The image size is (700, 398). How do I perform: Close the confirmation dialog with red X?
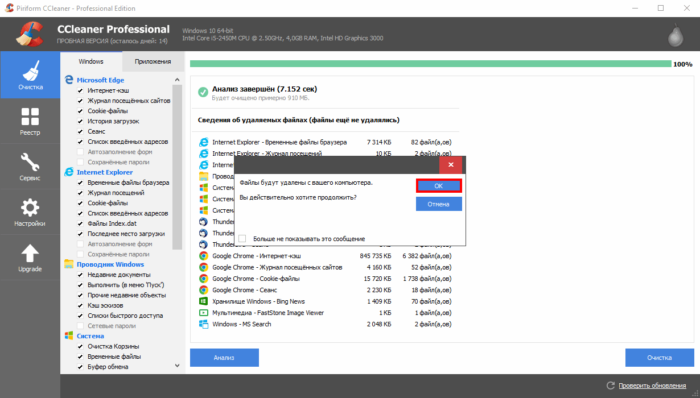click(451, 165)
